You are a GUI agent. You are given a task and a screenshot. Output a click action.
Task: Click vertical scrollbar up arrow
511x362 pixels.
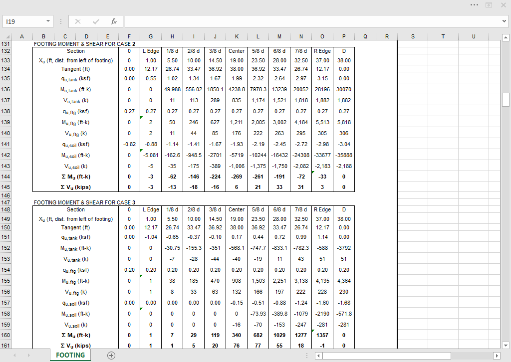[x=506, y=37]
